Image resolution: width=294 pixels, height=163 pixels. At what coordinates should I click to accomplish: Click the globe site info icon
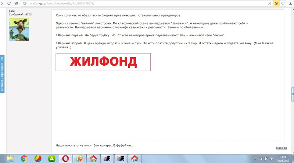coord(25,3)
